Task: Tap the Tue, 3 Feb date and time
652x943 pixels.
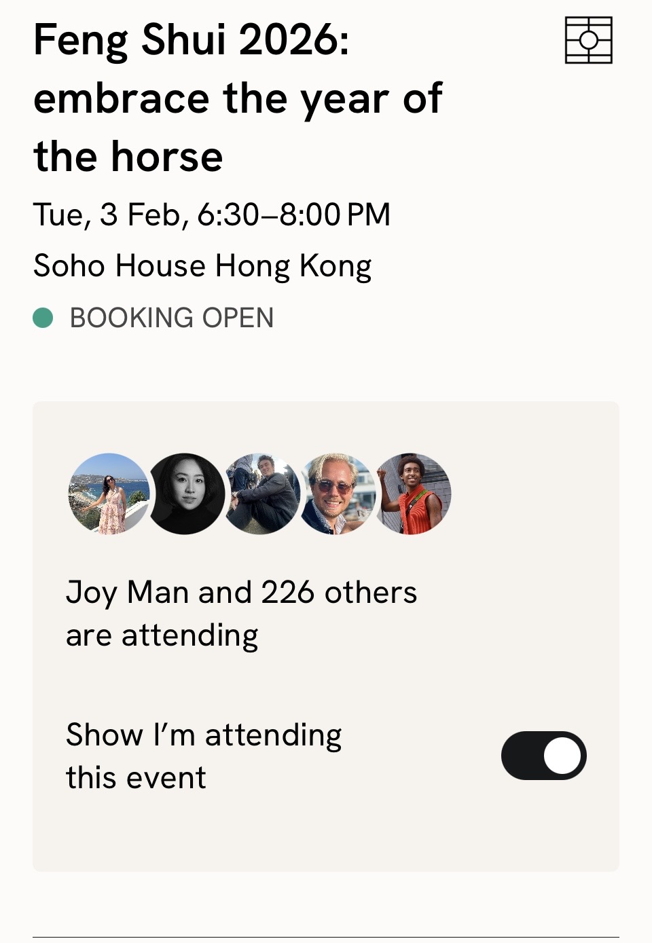Action: click(x=212, y=215)
